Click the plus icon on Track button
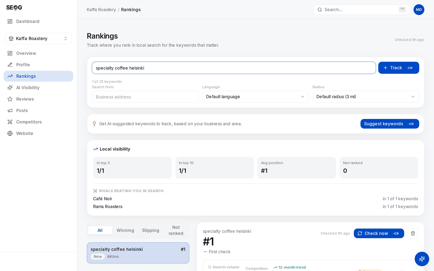This screenshot has width=434, height=271. click(x=385, y=68)
